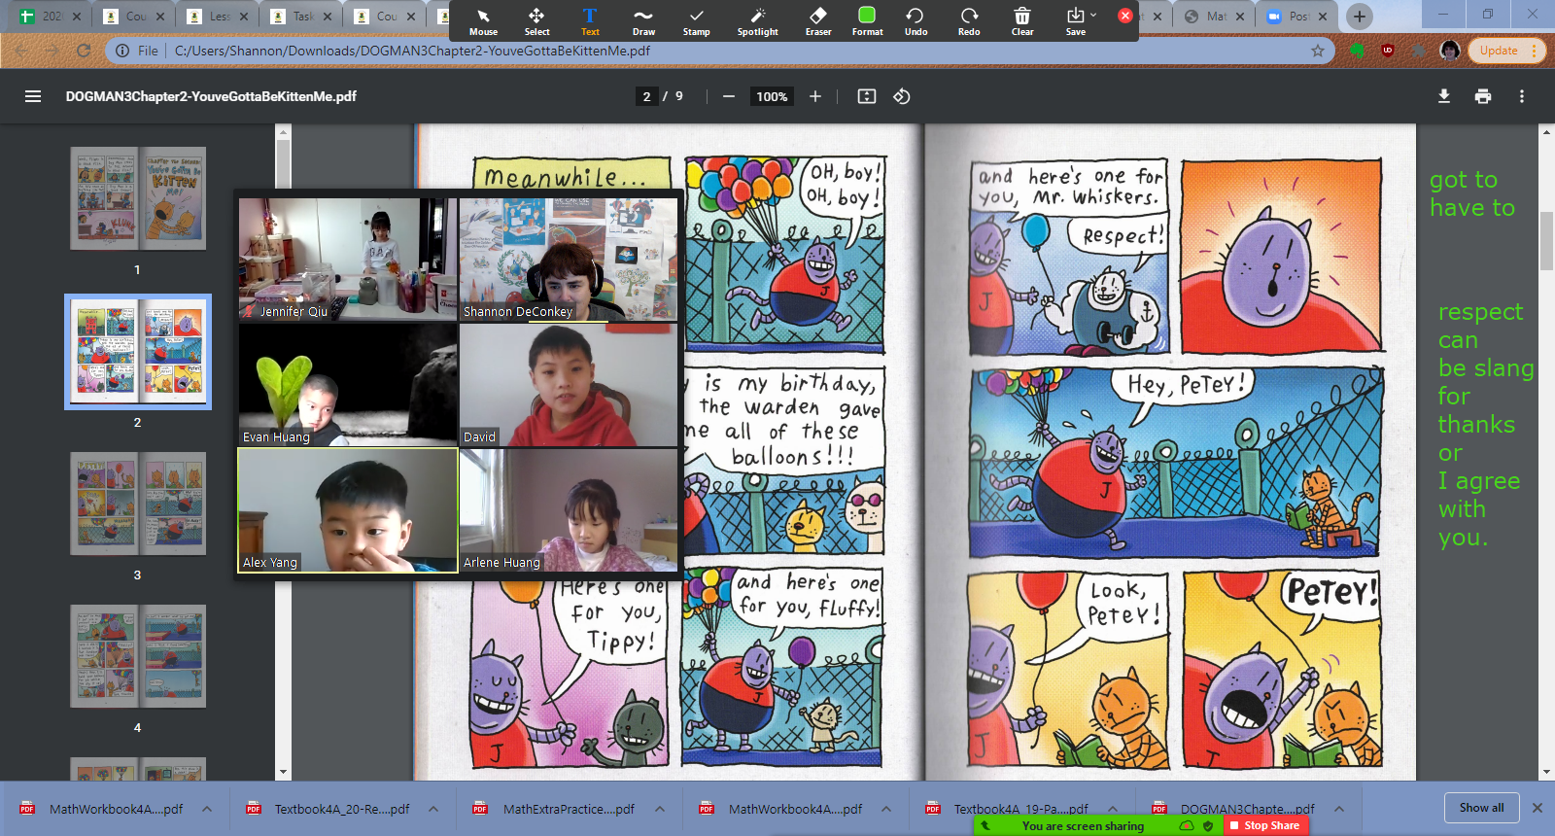Open the green Format color option
Viewport: 1555px width, 836px height.
[867, 21]
